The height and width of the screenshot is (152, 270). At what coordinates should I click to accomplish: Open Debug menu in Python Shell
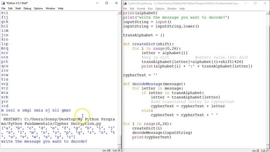click(x=27, y=8)
